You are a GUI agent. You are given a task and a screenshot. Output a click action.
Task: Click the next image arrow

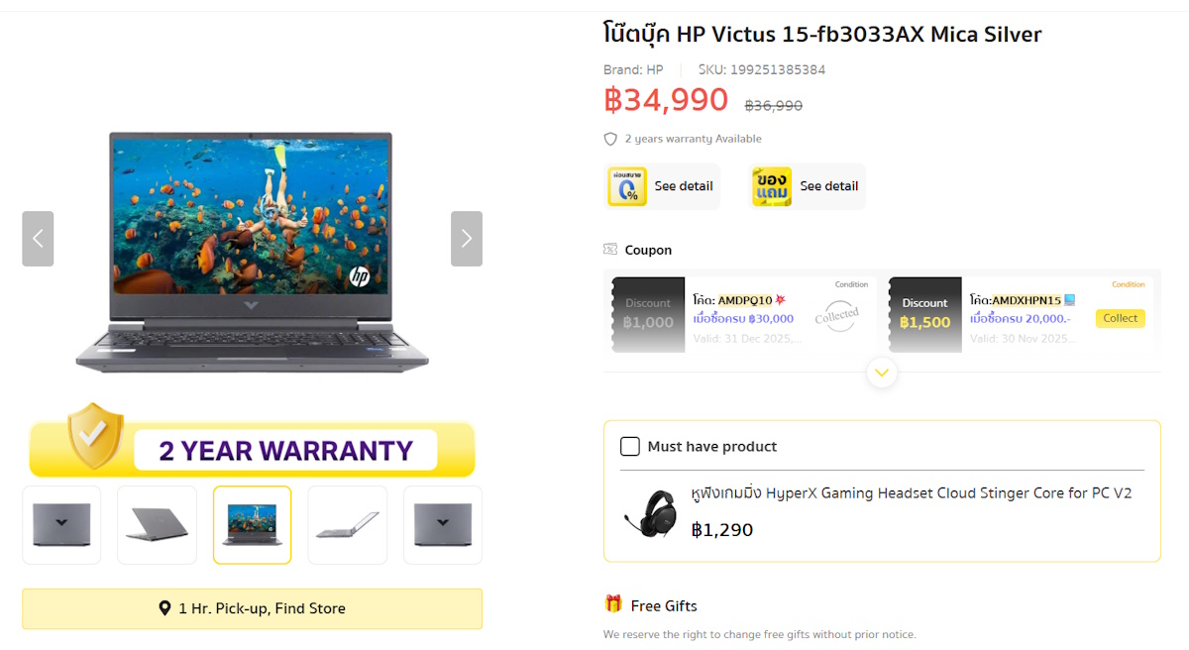pyautogui.click(x=466, y=239)
